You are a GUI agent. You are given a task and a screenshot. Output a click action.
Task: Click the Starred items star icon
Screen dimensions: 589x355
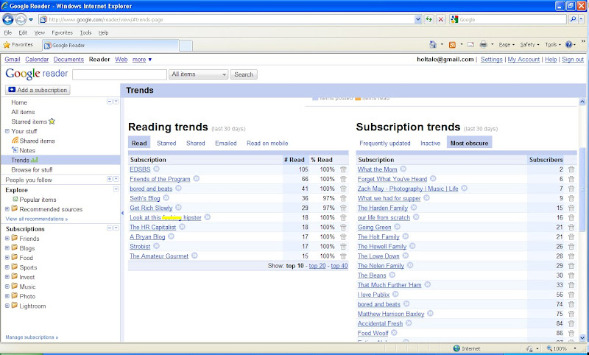click(x=52, y=122)
